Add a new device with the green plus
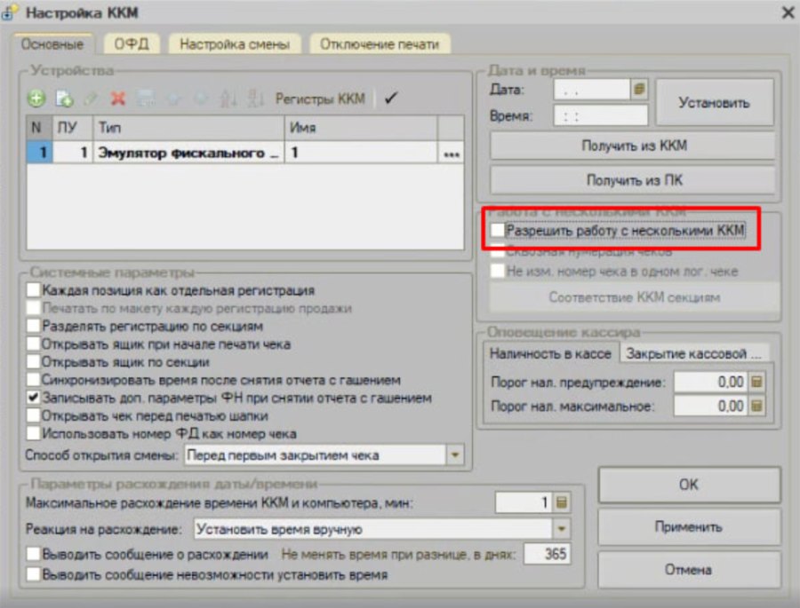This screenshot has width=800, height=608. coord(36,98)
